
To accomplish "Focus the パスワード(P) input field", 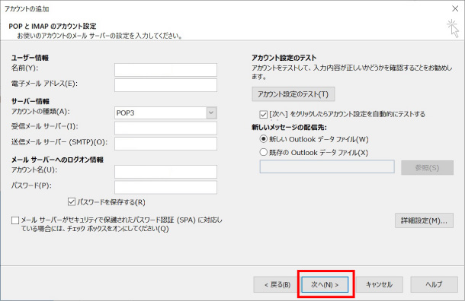I will pyautogui.click(x=165, y=188).
